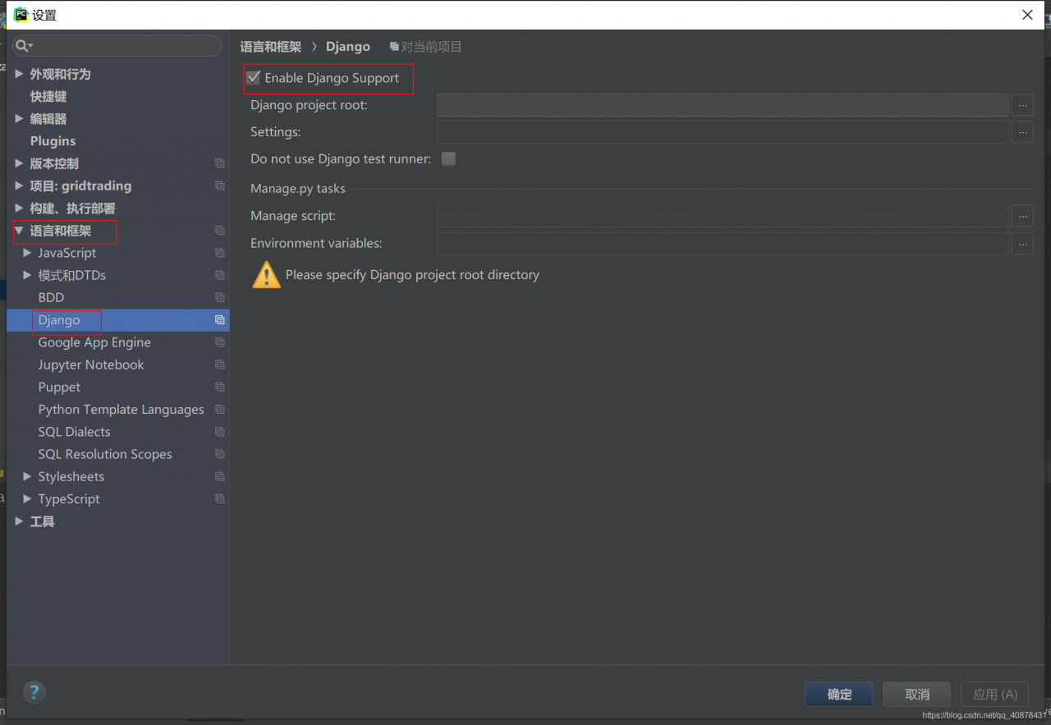The image size is (1051, 725).
Task: Click project-scope icon beside SQL Resolution Scopes
Action: coord(219,454)
